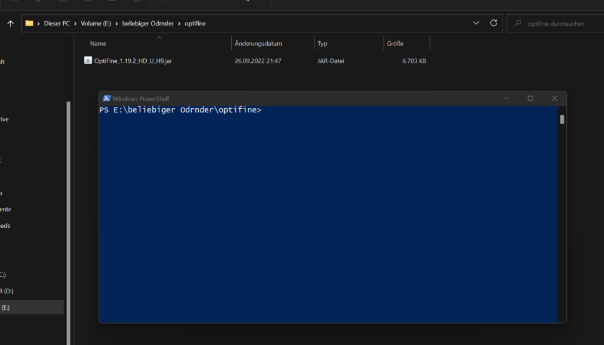The height and width of the screenshot is (345, 604).
Task: Click the PowerShell icon in title bar
Action: (x=107, y=98)
